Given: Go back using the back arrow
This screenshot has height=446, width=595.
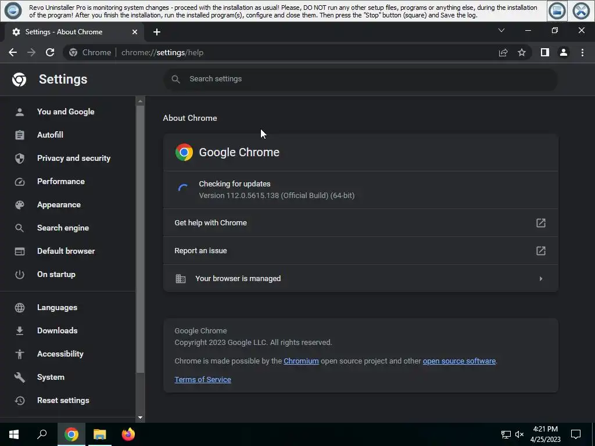Looking at the screenshot, I should (13, 52).
